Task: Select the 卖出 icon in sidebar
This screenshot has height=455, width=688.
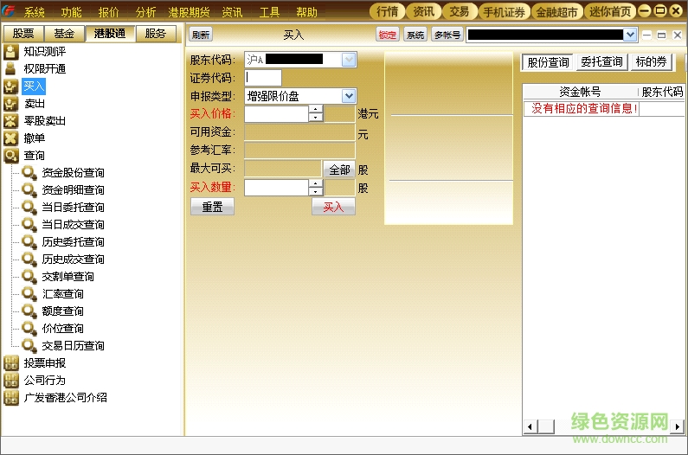Action: [x=10, y=104]
